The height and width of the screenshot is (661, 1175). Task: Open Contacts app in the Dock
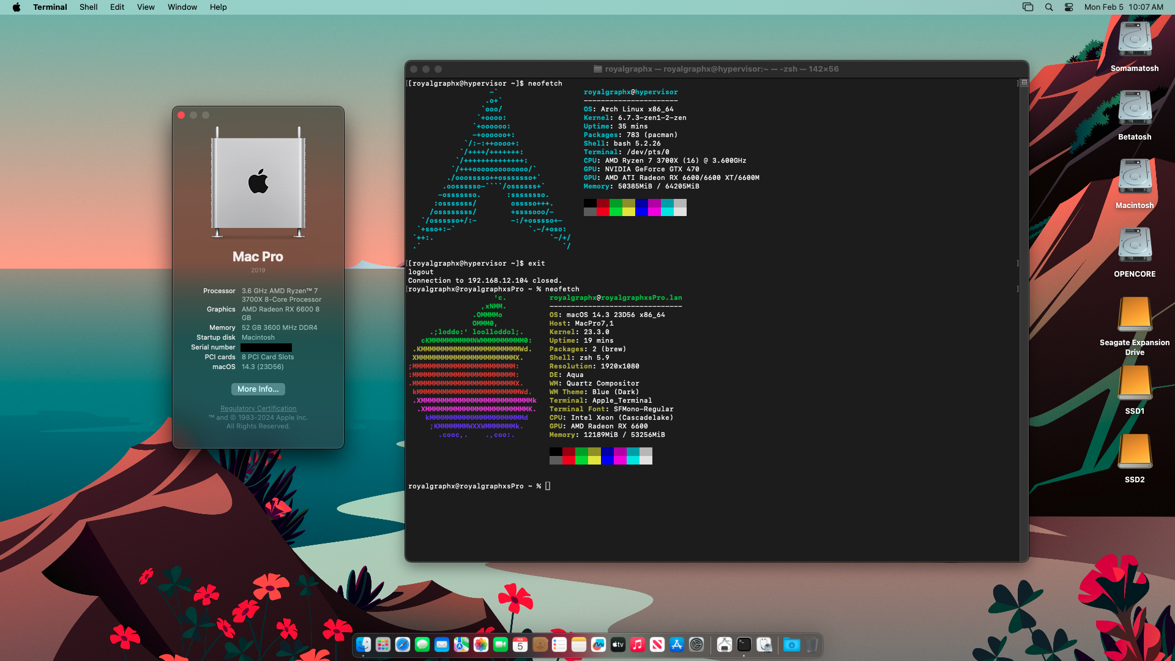coord(540,644)
